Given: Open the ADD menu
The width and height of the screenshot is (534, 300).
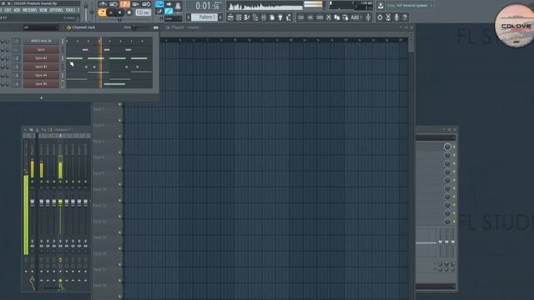Looking at the screenshot, I should pos(17,10).
